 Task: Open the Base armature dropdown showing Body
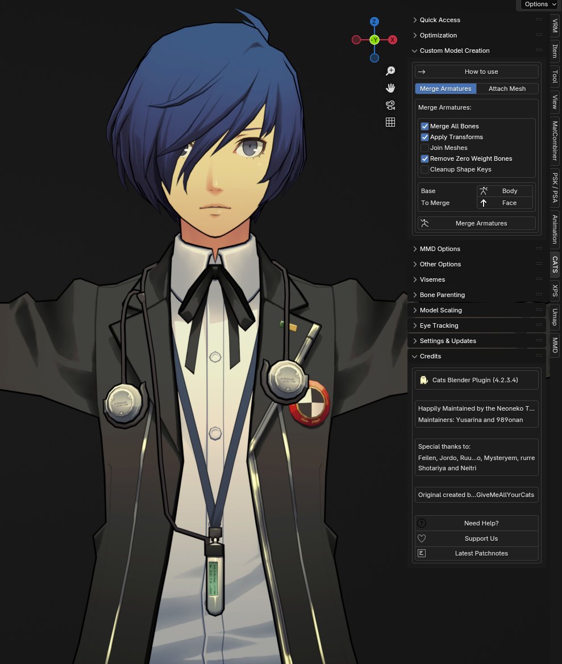(x=505, y=191)
